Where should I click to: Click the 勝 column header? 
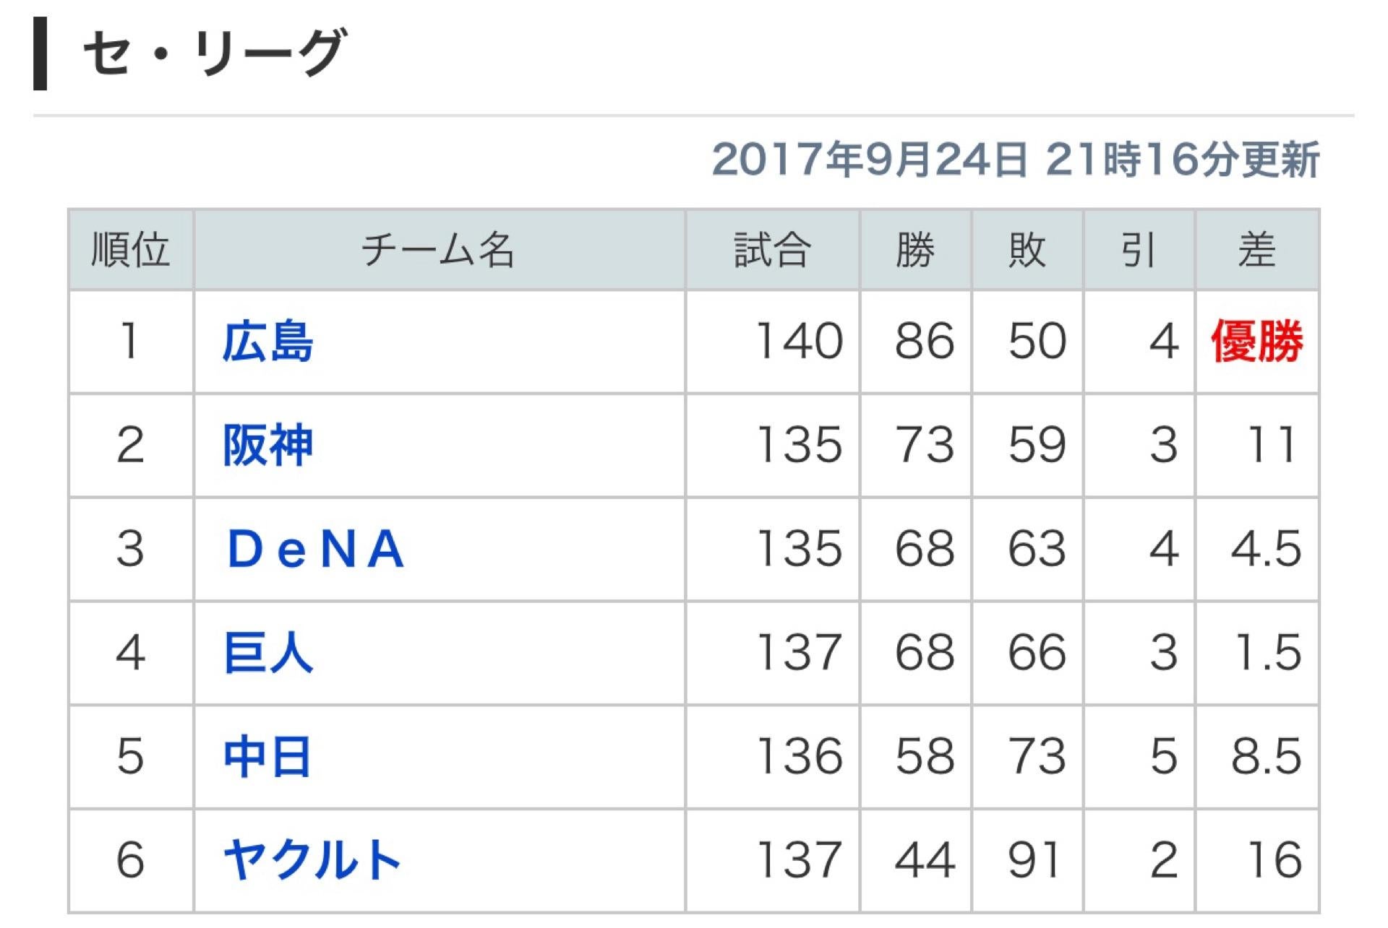coord(916,250)
